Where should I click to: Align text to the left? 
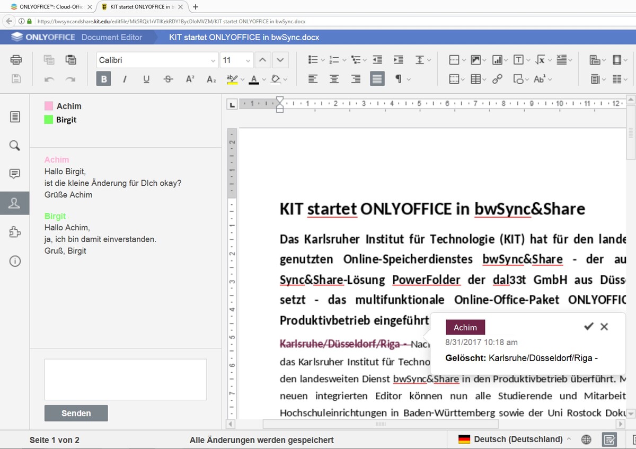click(x=313, y=79)
